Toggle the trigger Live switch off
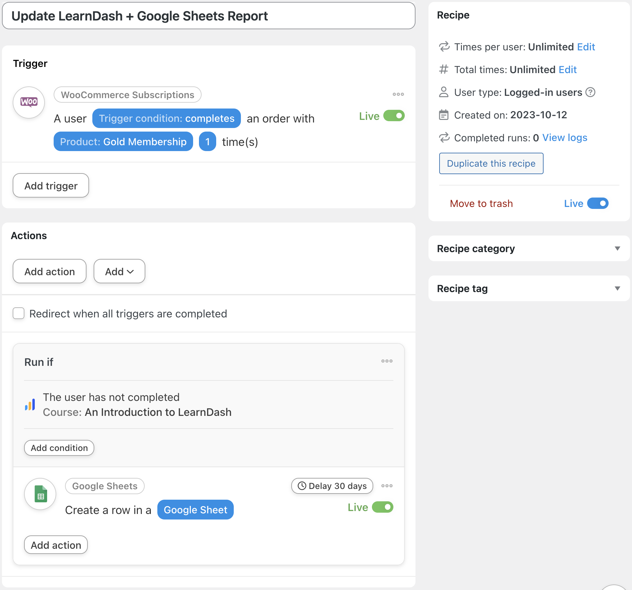The height and width of the screenshot is (590, 632). coord(394,116)
